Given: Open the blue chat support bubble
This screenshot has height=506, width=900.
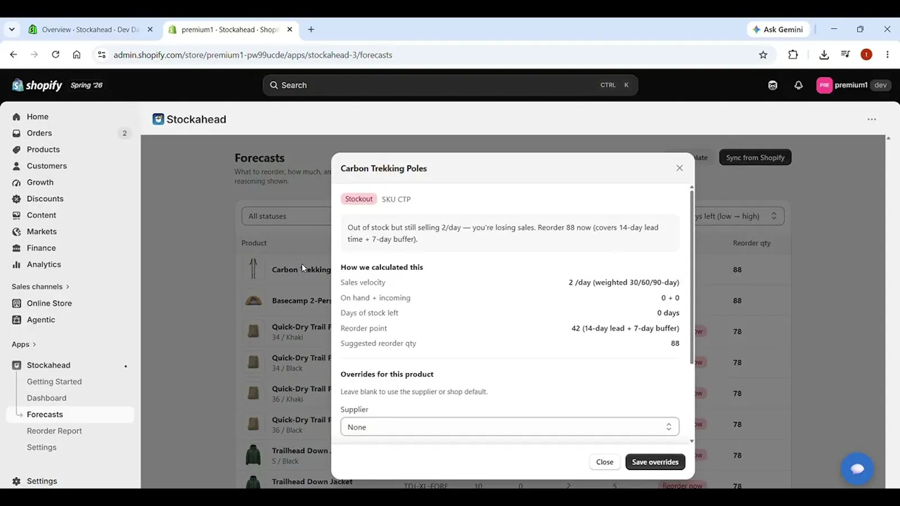Looking at the screenshot, I should tap(857, 468).
